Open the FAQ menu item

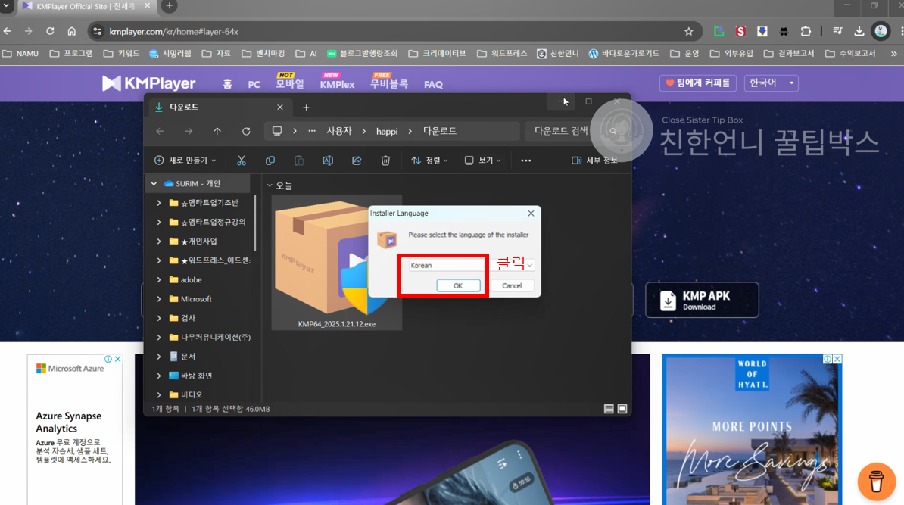[x=433, y=85]
